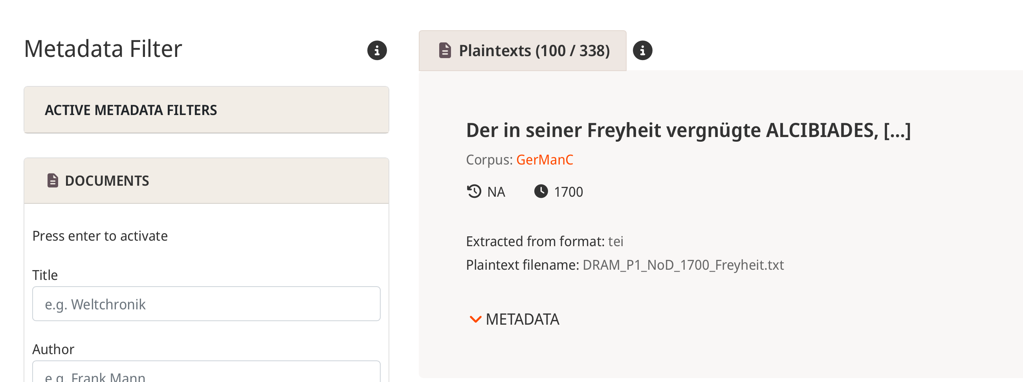Click document icon in Plaintexts tab
1023x382 pixels.
pyautogui.click(x=445, y=50)
